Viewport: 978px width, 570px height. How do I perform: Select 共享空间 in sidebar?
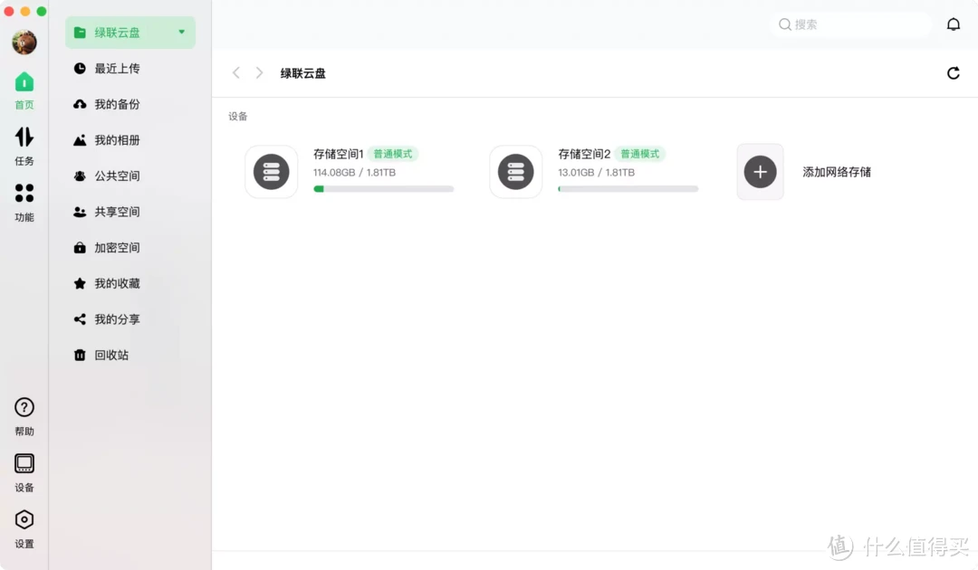click(130, 212)
